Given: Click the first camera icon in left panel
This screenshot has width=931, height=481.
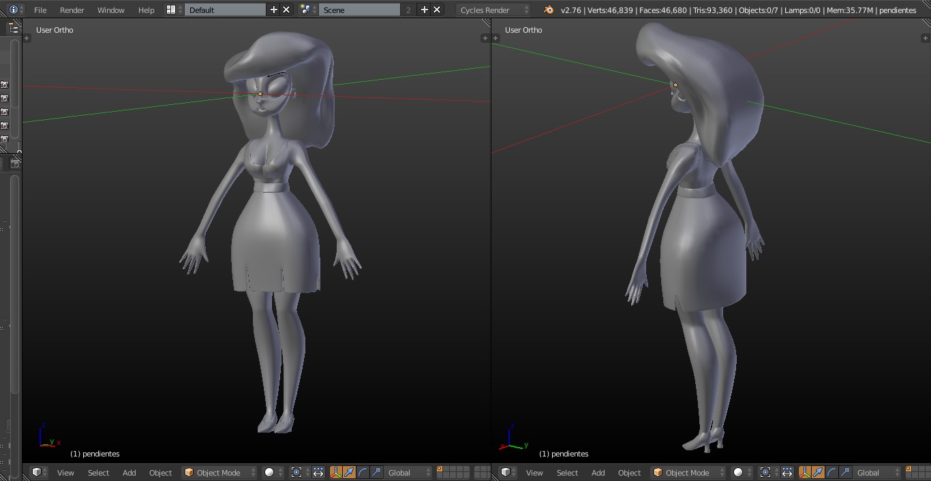Looking at the screenshot, I should click(x=4, y=84).
